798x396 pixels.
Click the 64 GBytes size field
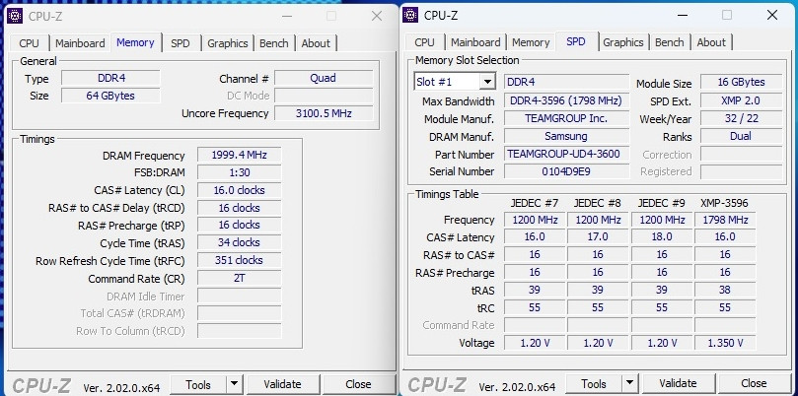[x=110, y=96]
